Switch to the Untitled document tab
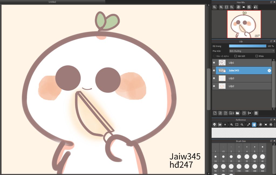276x175 pixels. pyautogui.click(x=52, y=2)
